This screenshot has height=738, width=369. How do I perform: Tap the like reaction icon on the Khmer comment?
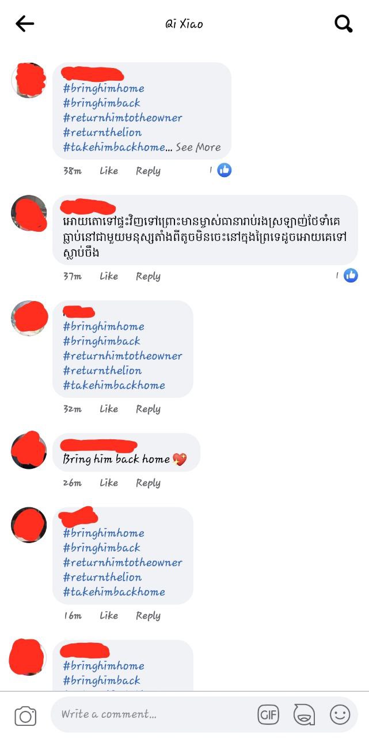pyautogui.click(x=351, y=276)
